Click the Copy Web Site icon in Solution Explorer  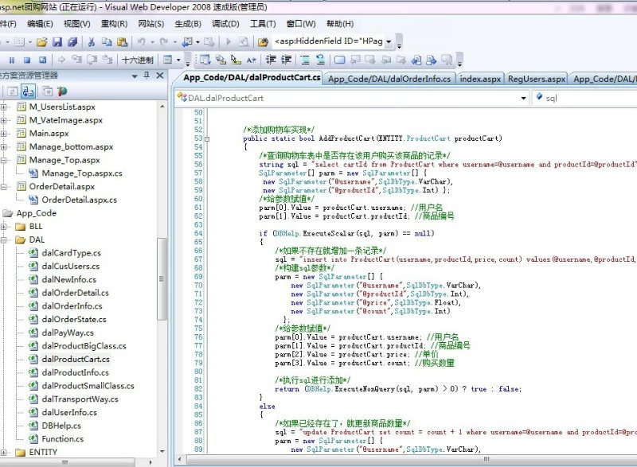click(x=48, y=91)
